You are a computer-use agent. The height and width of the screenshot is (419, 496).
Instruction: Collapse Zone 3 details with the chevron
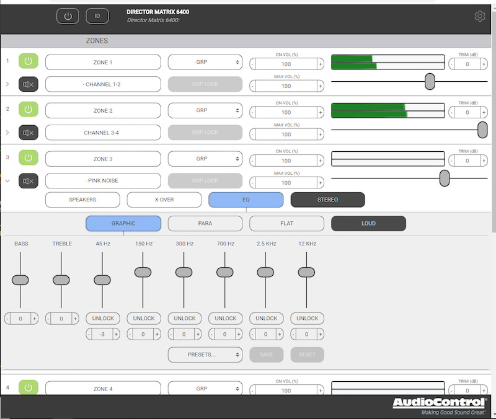coord(7,181)
